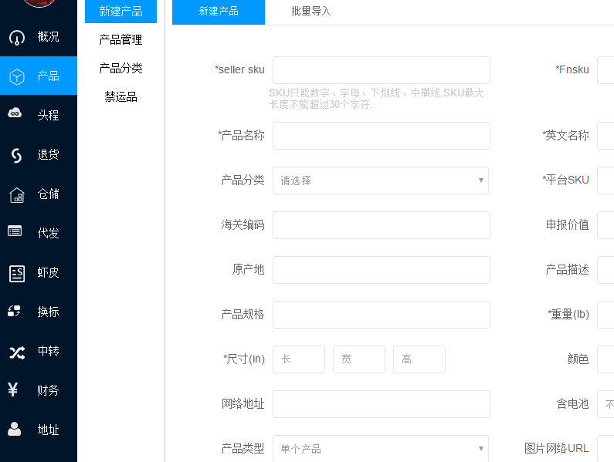Open 头程 first-leg shipping menu
614x462 pixels.
click(48, 115)
